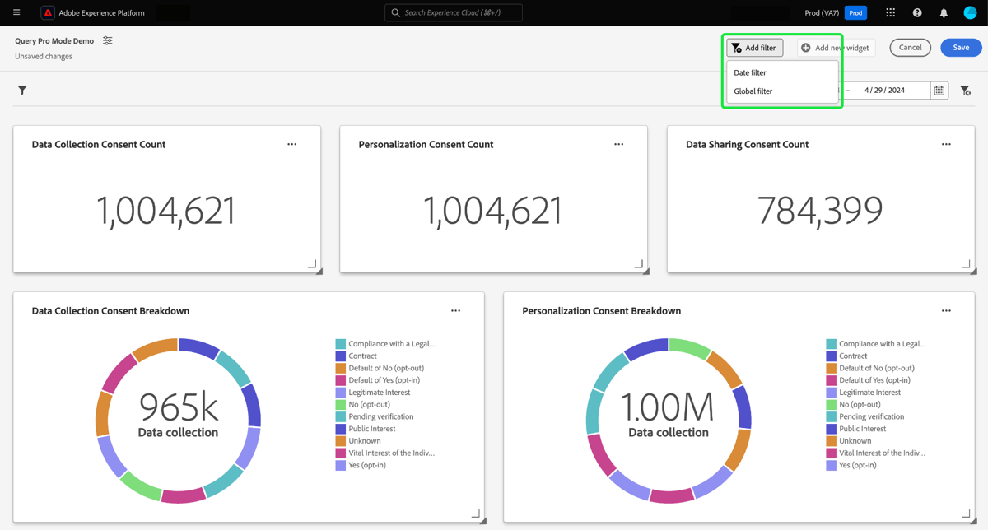Save the dashboard changes
Viewport: 988px width, 530px height.
pyautogui.click(x=960, y=48)
